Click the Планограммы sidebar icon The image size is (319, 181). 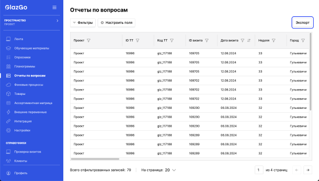pyautogui.click(x=8, y=66)
